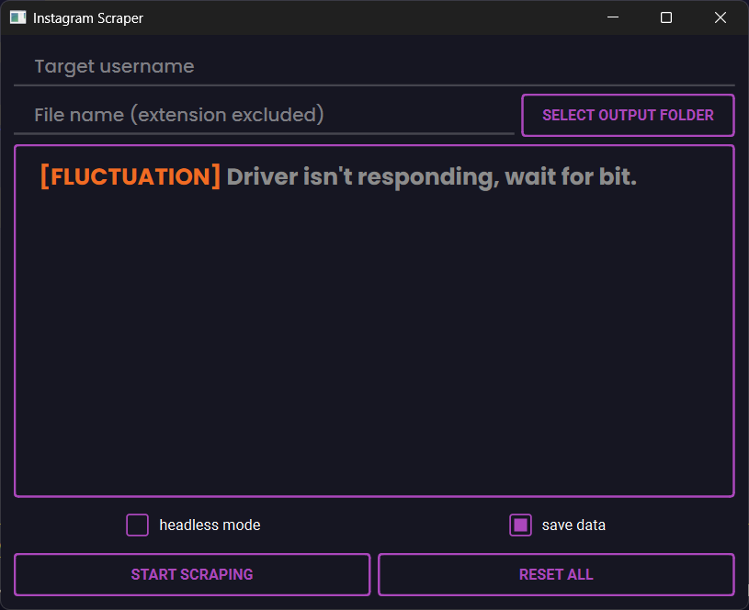Close the Instagram Scraper window

[720, 17]
